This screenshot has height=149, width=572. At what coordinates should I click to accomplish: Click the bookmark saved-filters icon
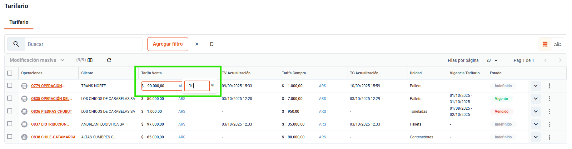click(212, 44)
